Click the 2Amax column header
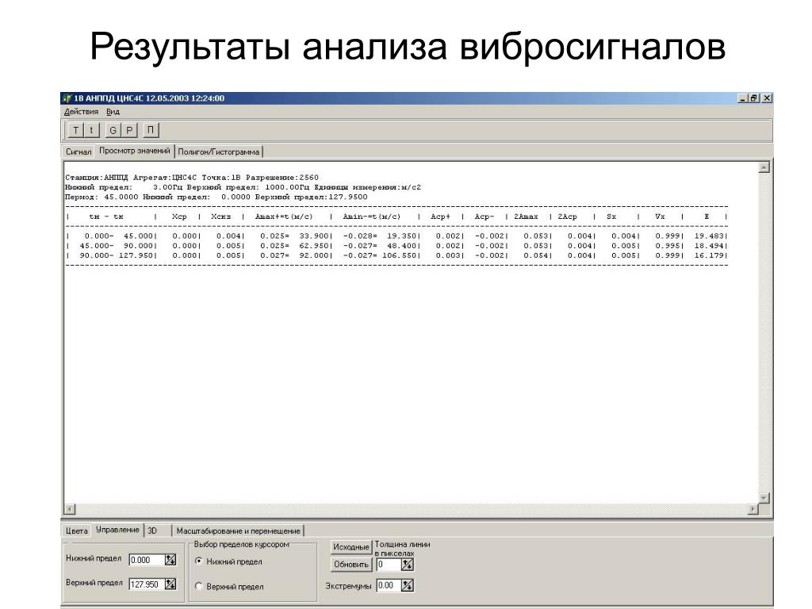Image resolution: width=812 pixels, height=609 pixels. [x=526, y=216]
